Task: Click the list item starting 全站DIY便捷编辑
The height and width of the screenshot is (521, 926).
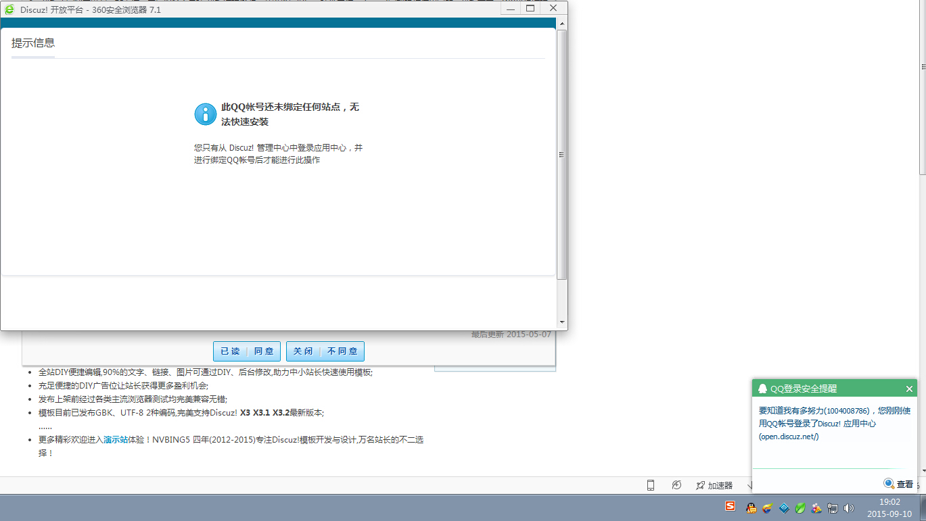Action: click(206, 372)
